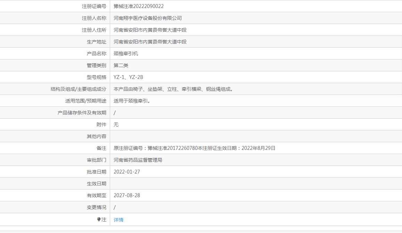
Task: Click approval department 河南省药品监督管理局
Action: coord(138,160)
